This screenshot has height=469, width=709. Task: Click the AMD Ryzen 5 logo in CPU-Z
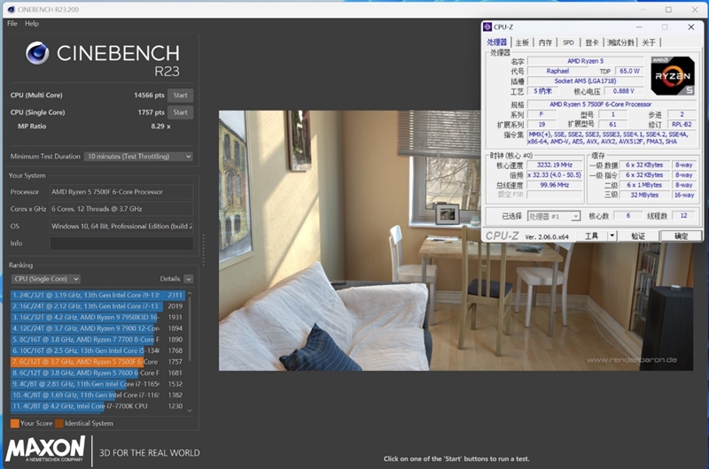tap(673, 75)
